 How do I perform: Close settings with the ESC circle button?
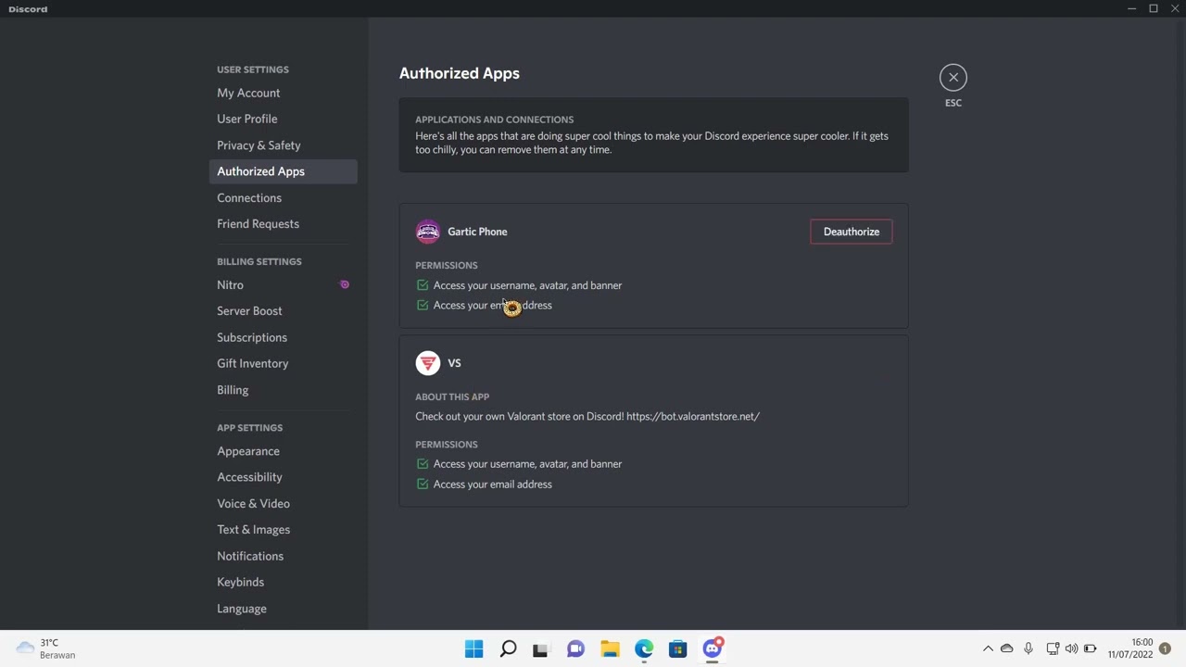(953, 78)
